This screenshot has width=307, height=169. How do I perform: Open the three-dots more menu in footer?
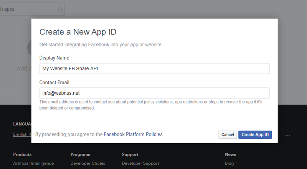(x=287, y=136)
